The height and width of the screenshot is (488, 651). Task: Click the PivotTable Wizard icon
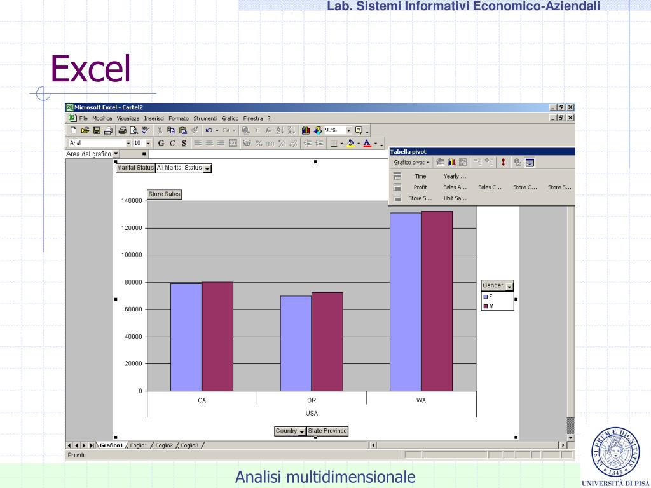coord(463,162)
